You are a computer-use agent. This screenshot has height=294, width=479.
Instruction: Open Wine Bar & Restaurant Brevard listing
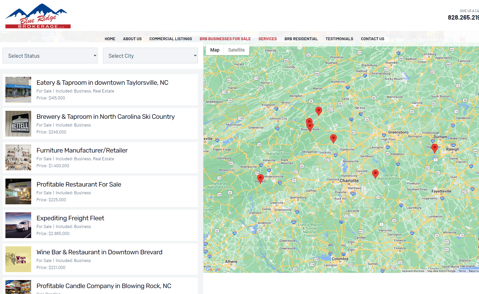[99, 252]
